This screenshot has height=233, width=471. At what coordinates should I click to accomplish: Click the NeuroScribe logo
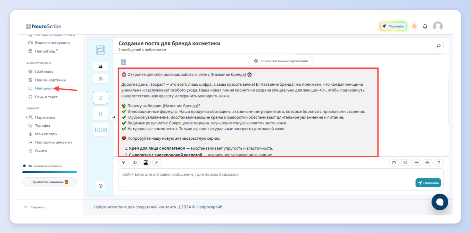pos(43,26)
